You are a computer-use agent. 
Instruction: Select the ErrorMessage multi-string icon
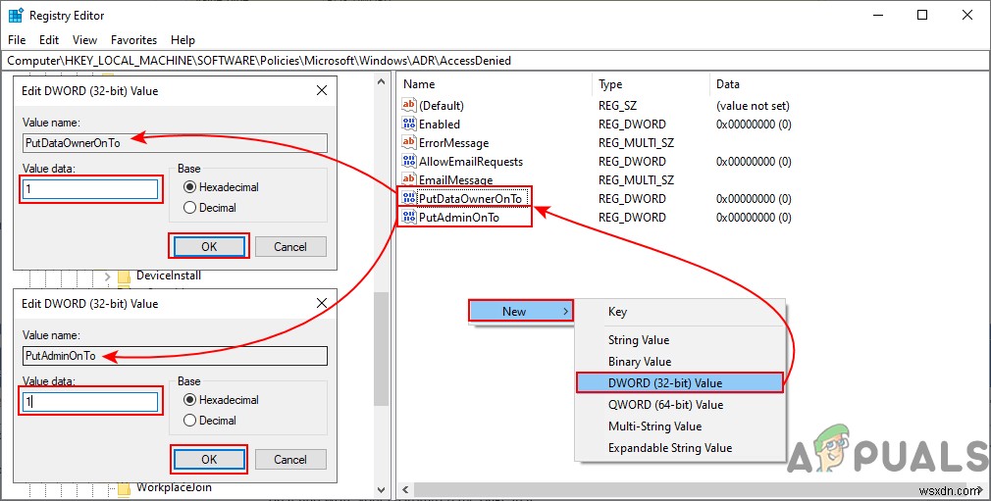click(409, 143)
